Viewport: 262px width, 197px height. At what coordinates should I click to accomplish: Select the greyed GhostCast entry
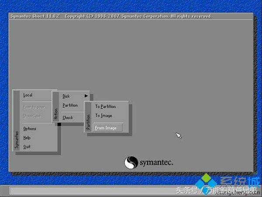32,116
